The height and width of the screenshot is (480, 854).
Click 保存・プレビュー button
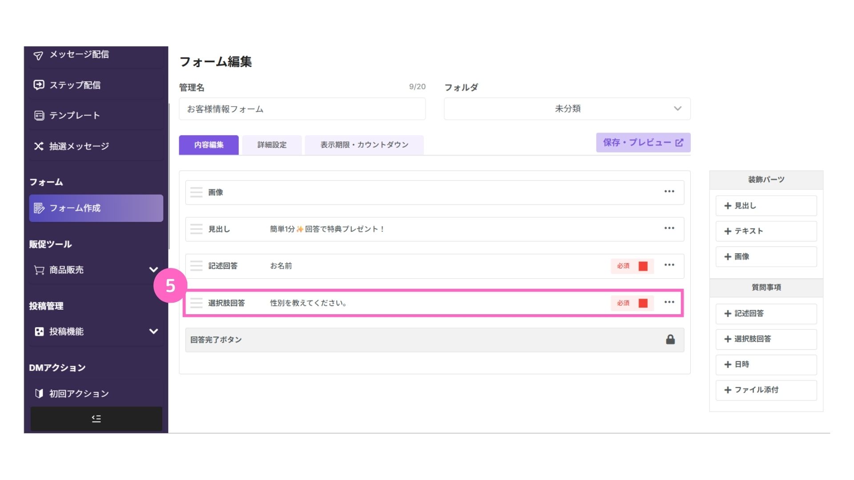click(x=643, y=143)
